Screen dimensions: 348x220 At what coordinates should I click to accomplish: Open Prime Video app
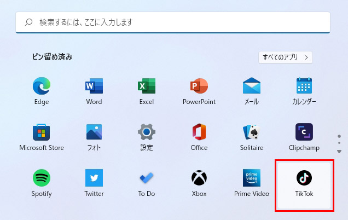[252, 178]
